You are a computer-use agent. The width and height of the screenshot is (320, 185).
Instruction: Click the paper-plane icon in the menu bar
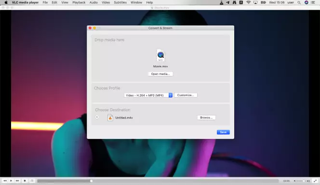point(228,2)
